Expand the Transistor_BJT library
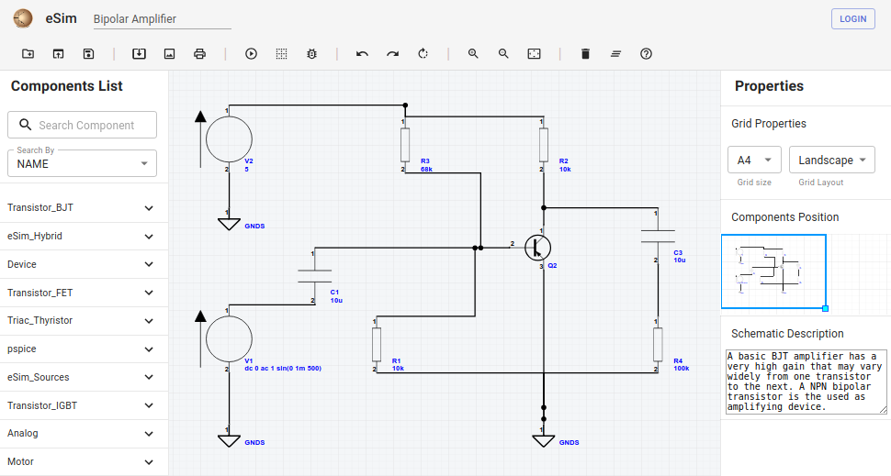The width and height of the screenshot is (891, 476). coord(85,207)
